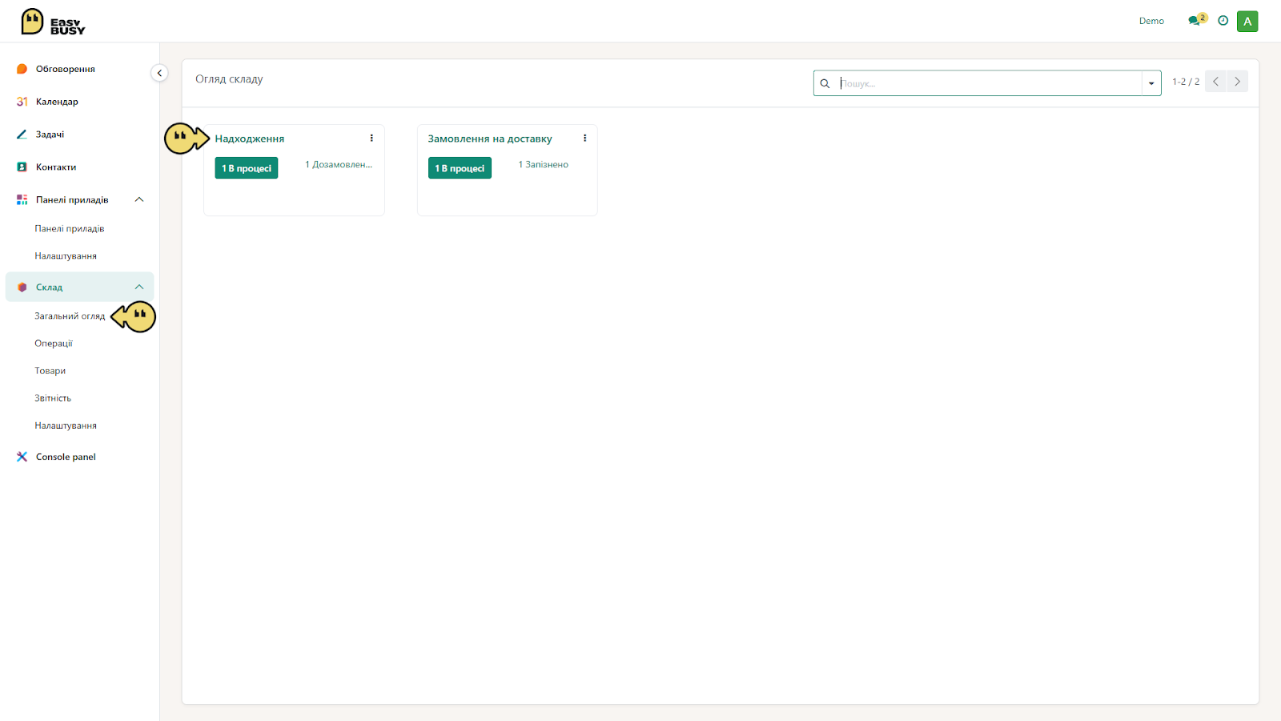
Task: Click the Календар icon in sidebar
Action: (x=22, y=102)
